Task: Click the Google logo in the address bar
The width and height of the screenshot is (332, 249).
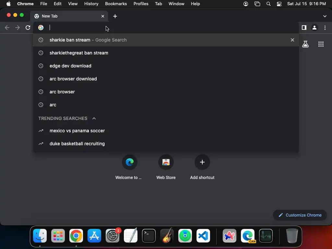Action: (x=41, y=28)
